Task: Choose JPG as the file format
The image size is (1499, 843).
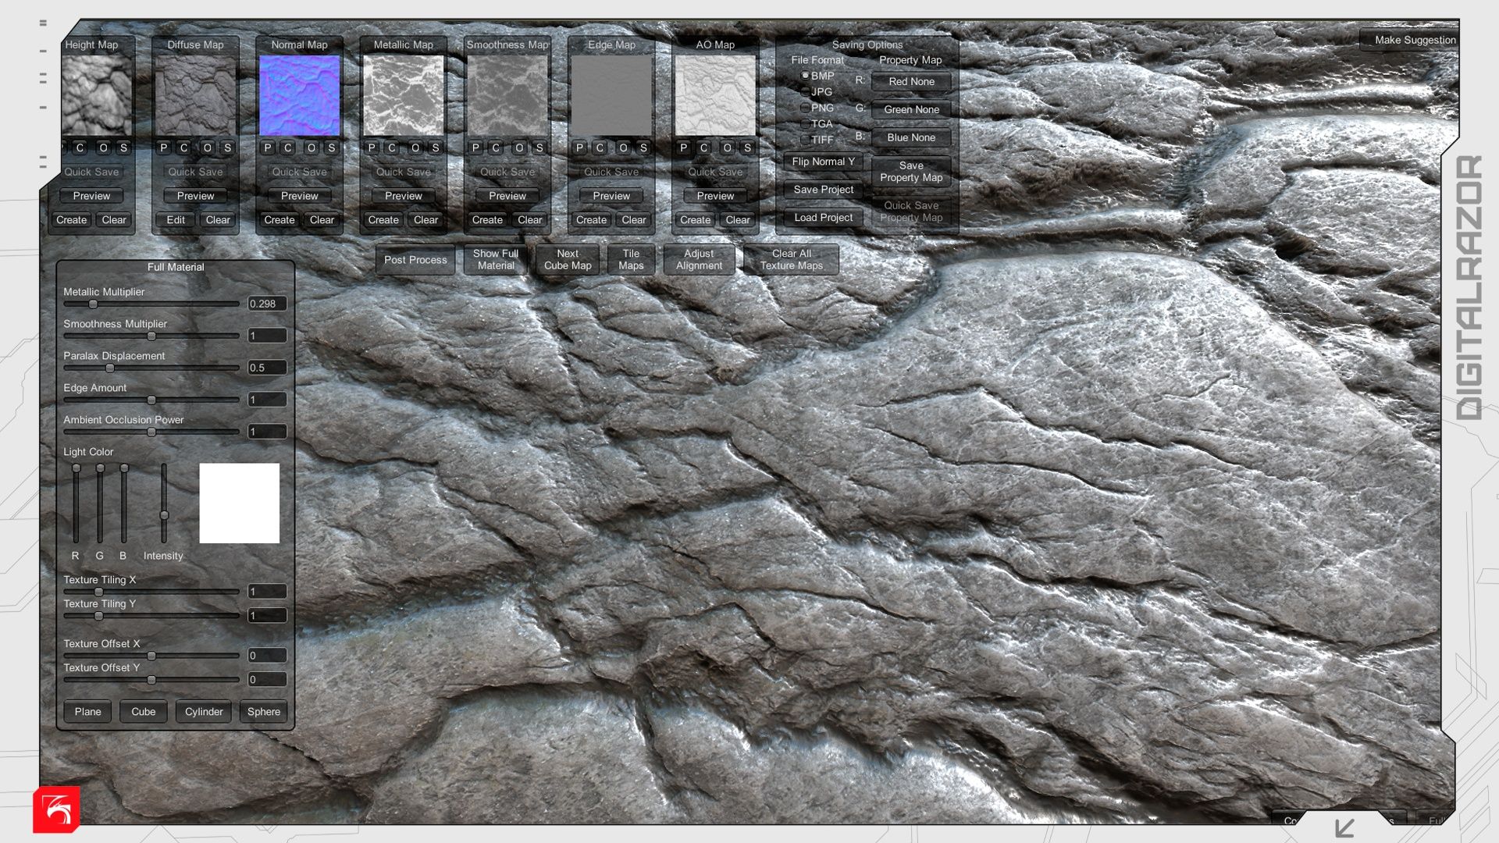Action: pyautogui.click(x=806, y=92)
